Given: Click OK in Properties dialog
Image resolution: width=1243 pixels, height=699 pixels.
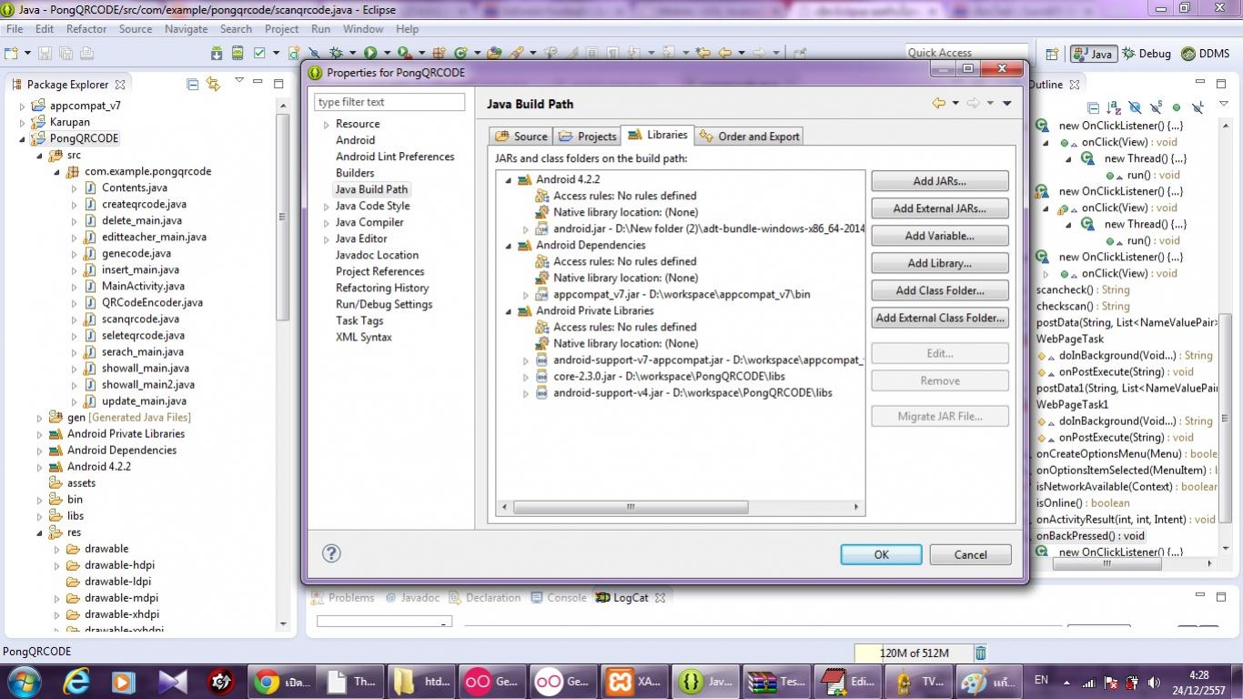Looking at the screenshot, I should click(881, 554).
